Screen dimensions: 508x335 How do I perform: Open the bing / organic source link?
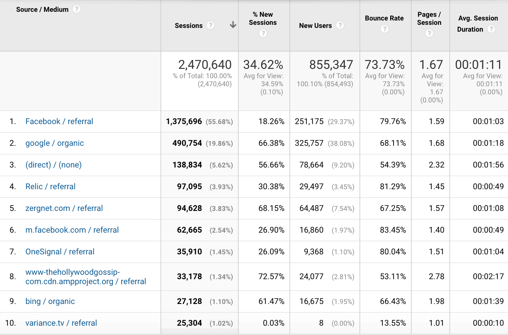[x=50, y=301]
